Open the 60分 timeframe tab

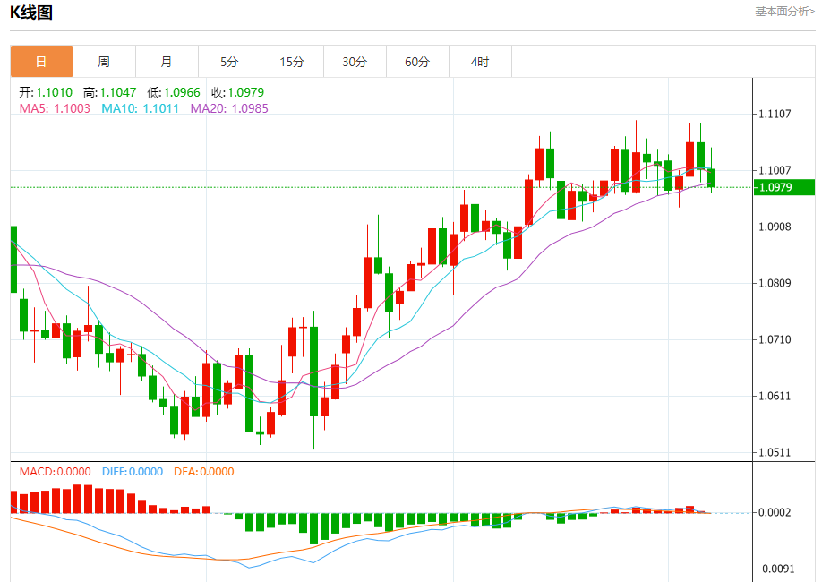tap(418, 62)
